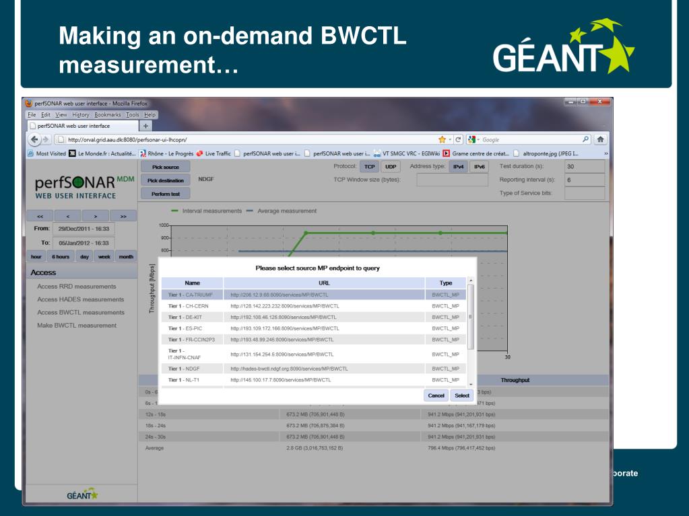Jump far back with << button
The width and height of the screenshot is (689, 516).
click(40, 216)
